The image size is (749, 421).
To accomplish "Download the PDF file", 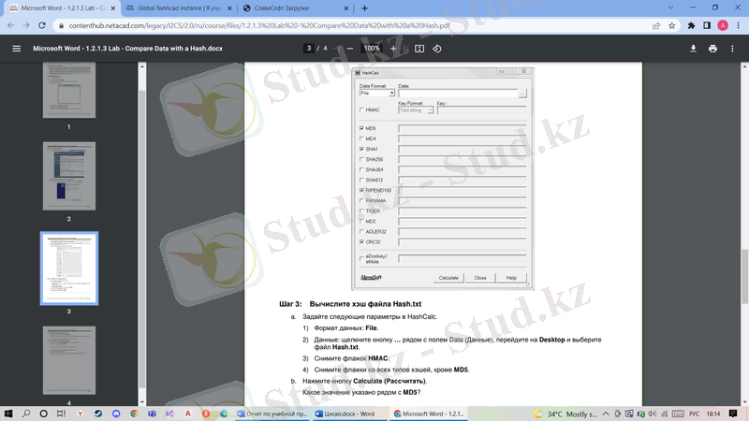I will [694, 48].
